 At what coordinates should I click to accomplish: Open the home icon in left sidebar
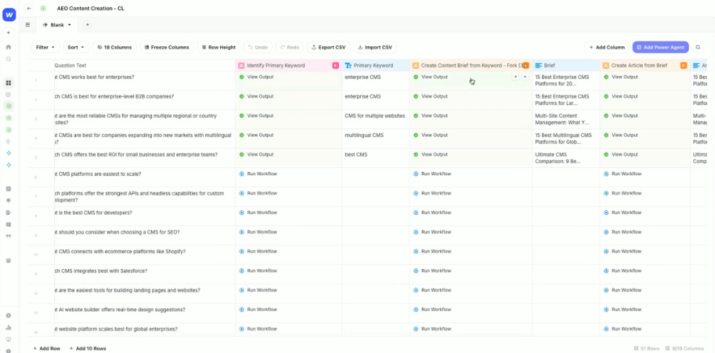[9, 47]
